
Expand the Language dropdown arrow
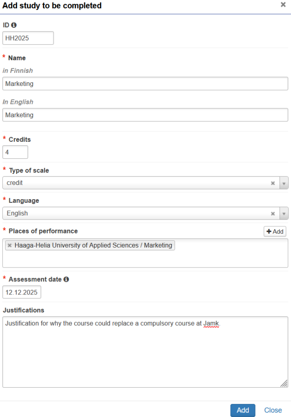point(284,213)
